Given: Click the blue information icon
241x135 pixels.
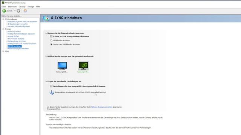Looking at the screenshot, I should click(52, 92).
